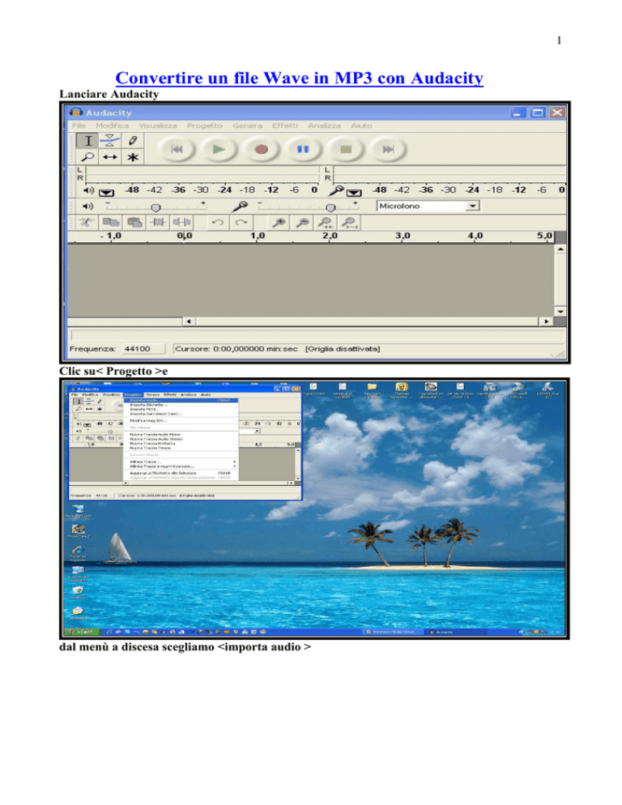
Task: Click the Fit Project in window zoom icon
Action: point(350,222)
